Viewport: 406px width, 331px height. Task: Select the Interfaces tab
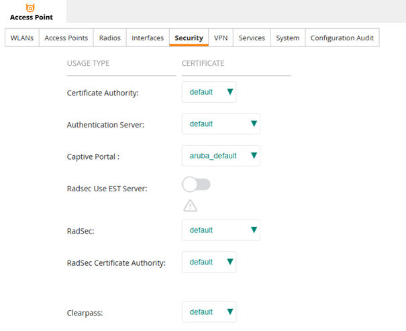tap(148, 38)
